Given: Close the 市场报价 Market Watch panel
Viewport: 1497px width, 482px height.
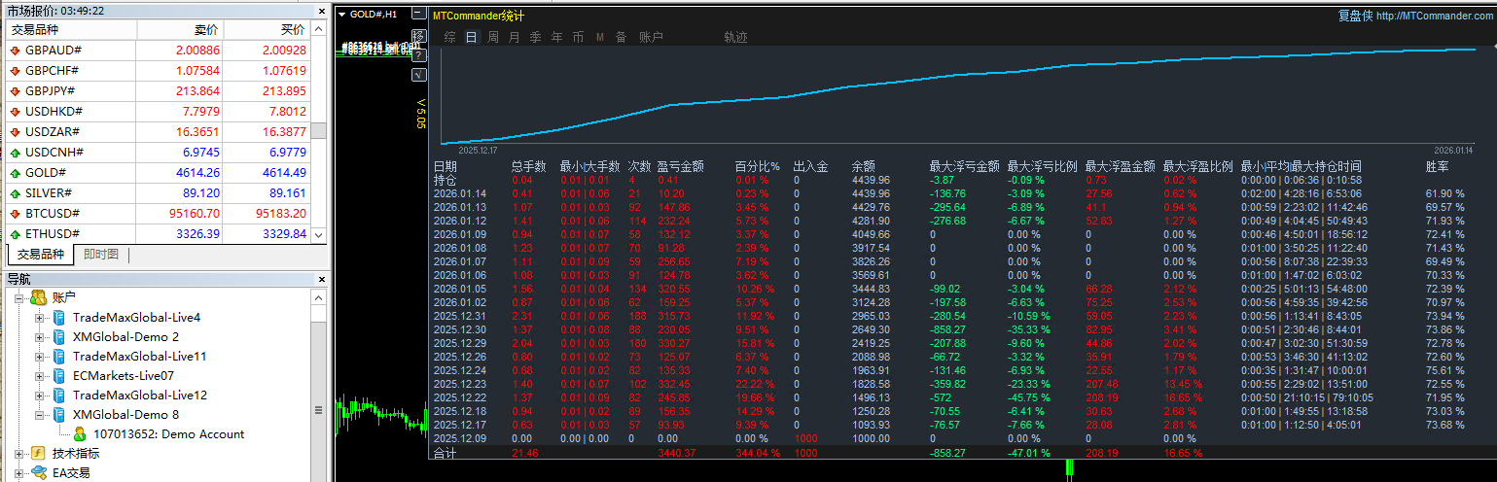Looking at the screenshot, I should 321,11.
